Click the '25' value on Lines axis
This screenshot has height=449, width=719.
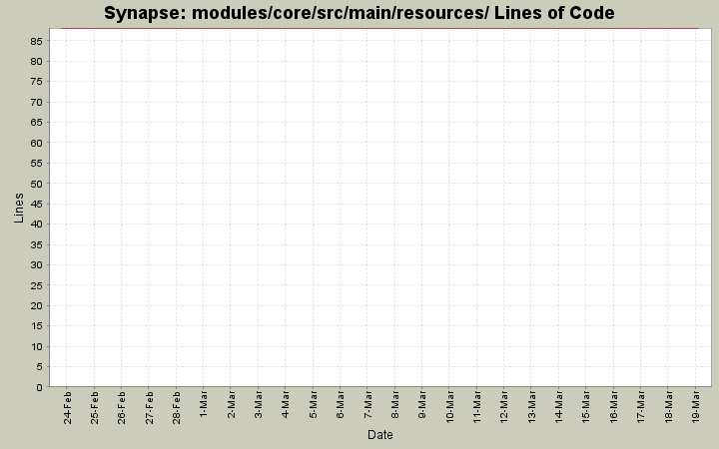pos(37,285)
